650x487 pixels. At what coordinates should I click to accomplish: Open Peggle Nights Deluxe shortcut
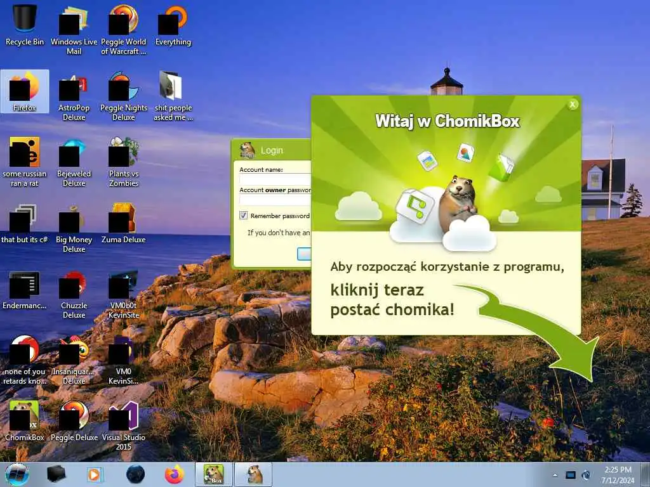(124, 96)
